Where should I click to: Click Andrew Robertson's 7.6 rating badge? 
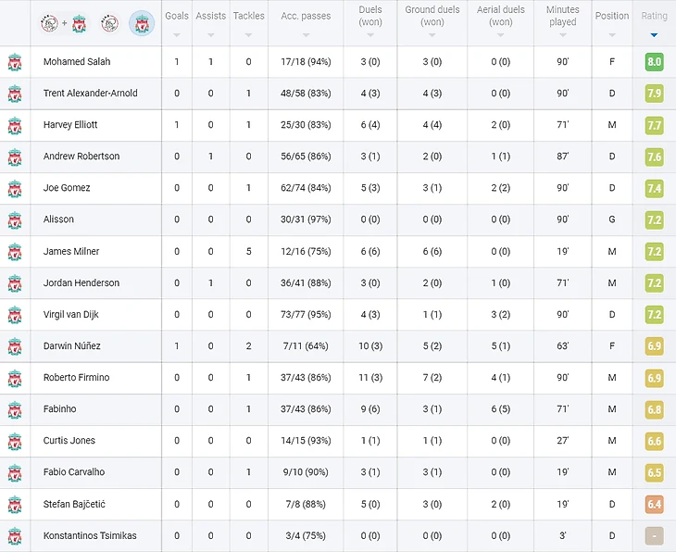[x=654, y=157]
